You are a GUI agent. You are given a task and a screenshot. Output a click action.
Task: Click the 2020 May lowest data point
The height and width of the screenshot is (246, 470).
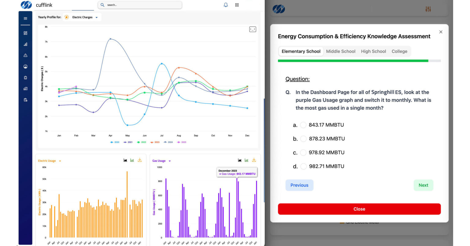tap(127, 125)
